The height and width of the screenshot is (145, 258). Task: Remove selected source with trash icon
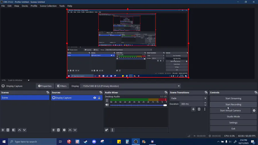click(x=58, y=130)
